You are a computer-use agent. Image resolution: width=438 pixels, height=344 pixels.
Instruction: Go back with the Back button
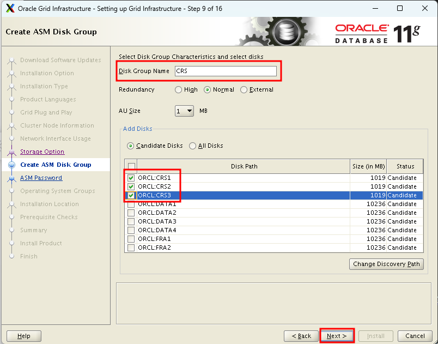pyautogui.click(x=301, y=336)
